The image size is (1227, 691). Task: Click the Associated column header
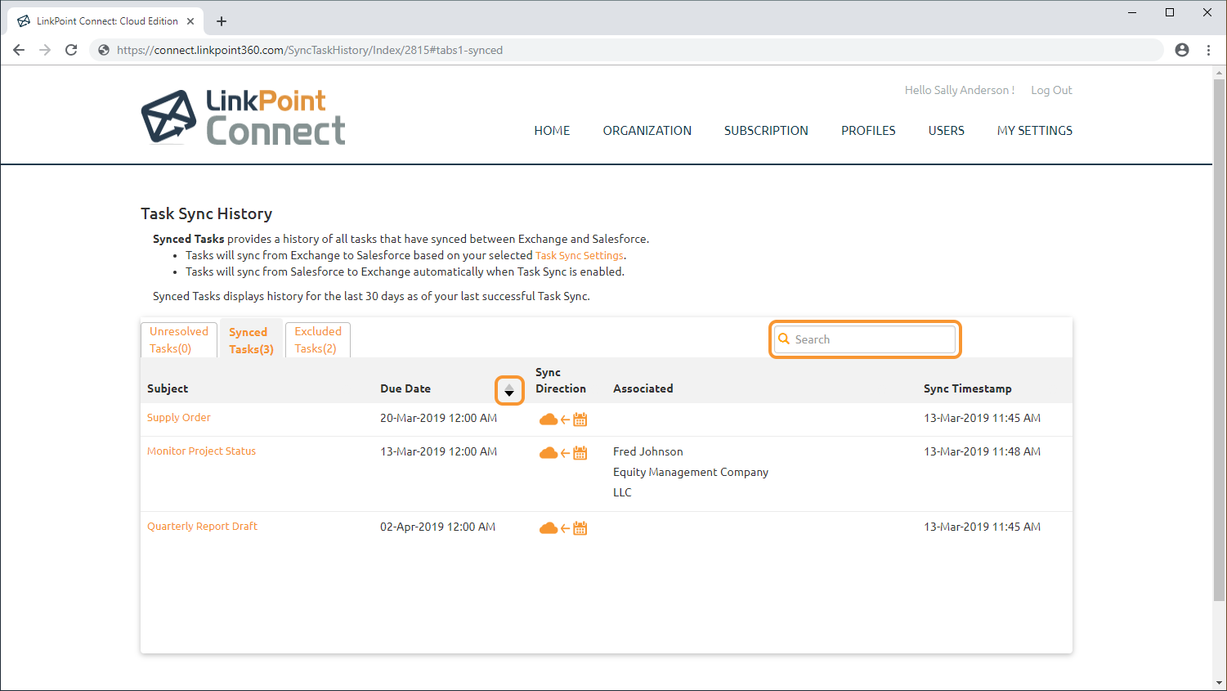click(x=643, y=388)
